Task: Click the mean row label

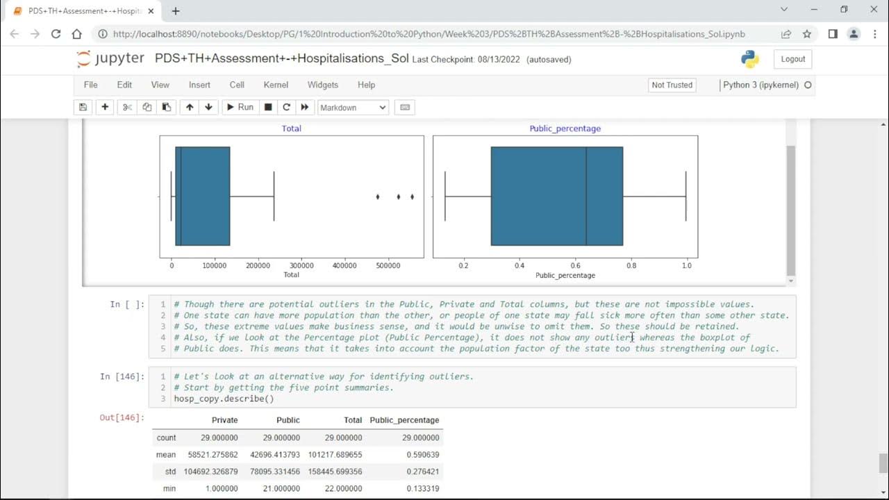Action: pos(166,455)
